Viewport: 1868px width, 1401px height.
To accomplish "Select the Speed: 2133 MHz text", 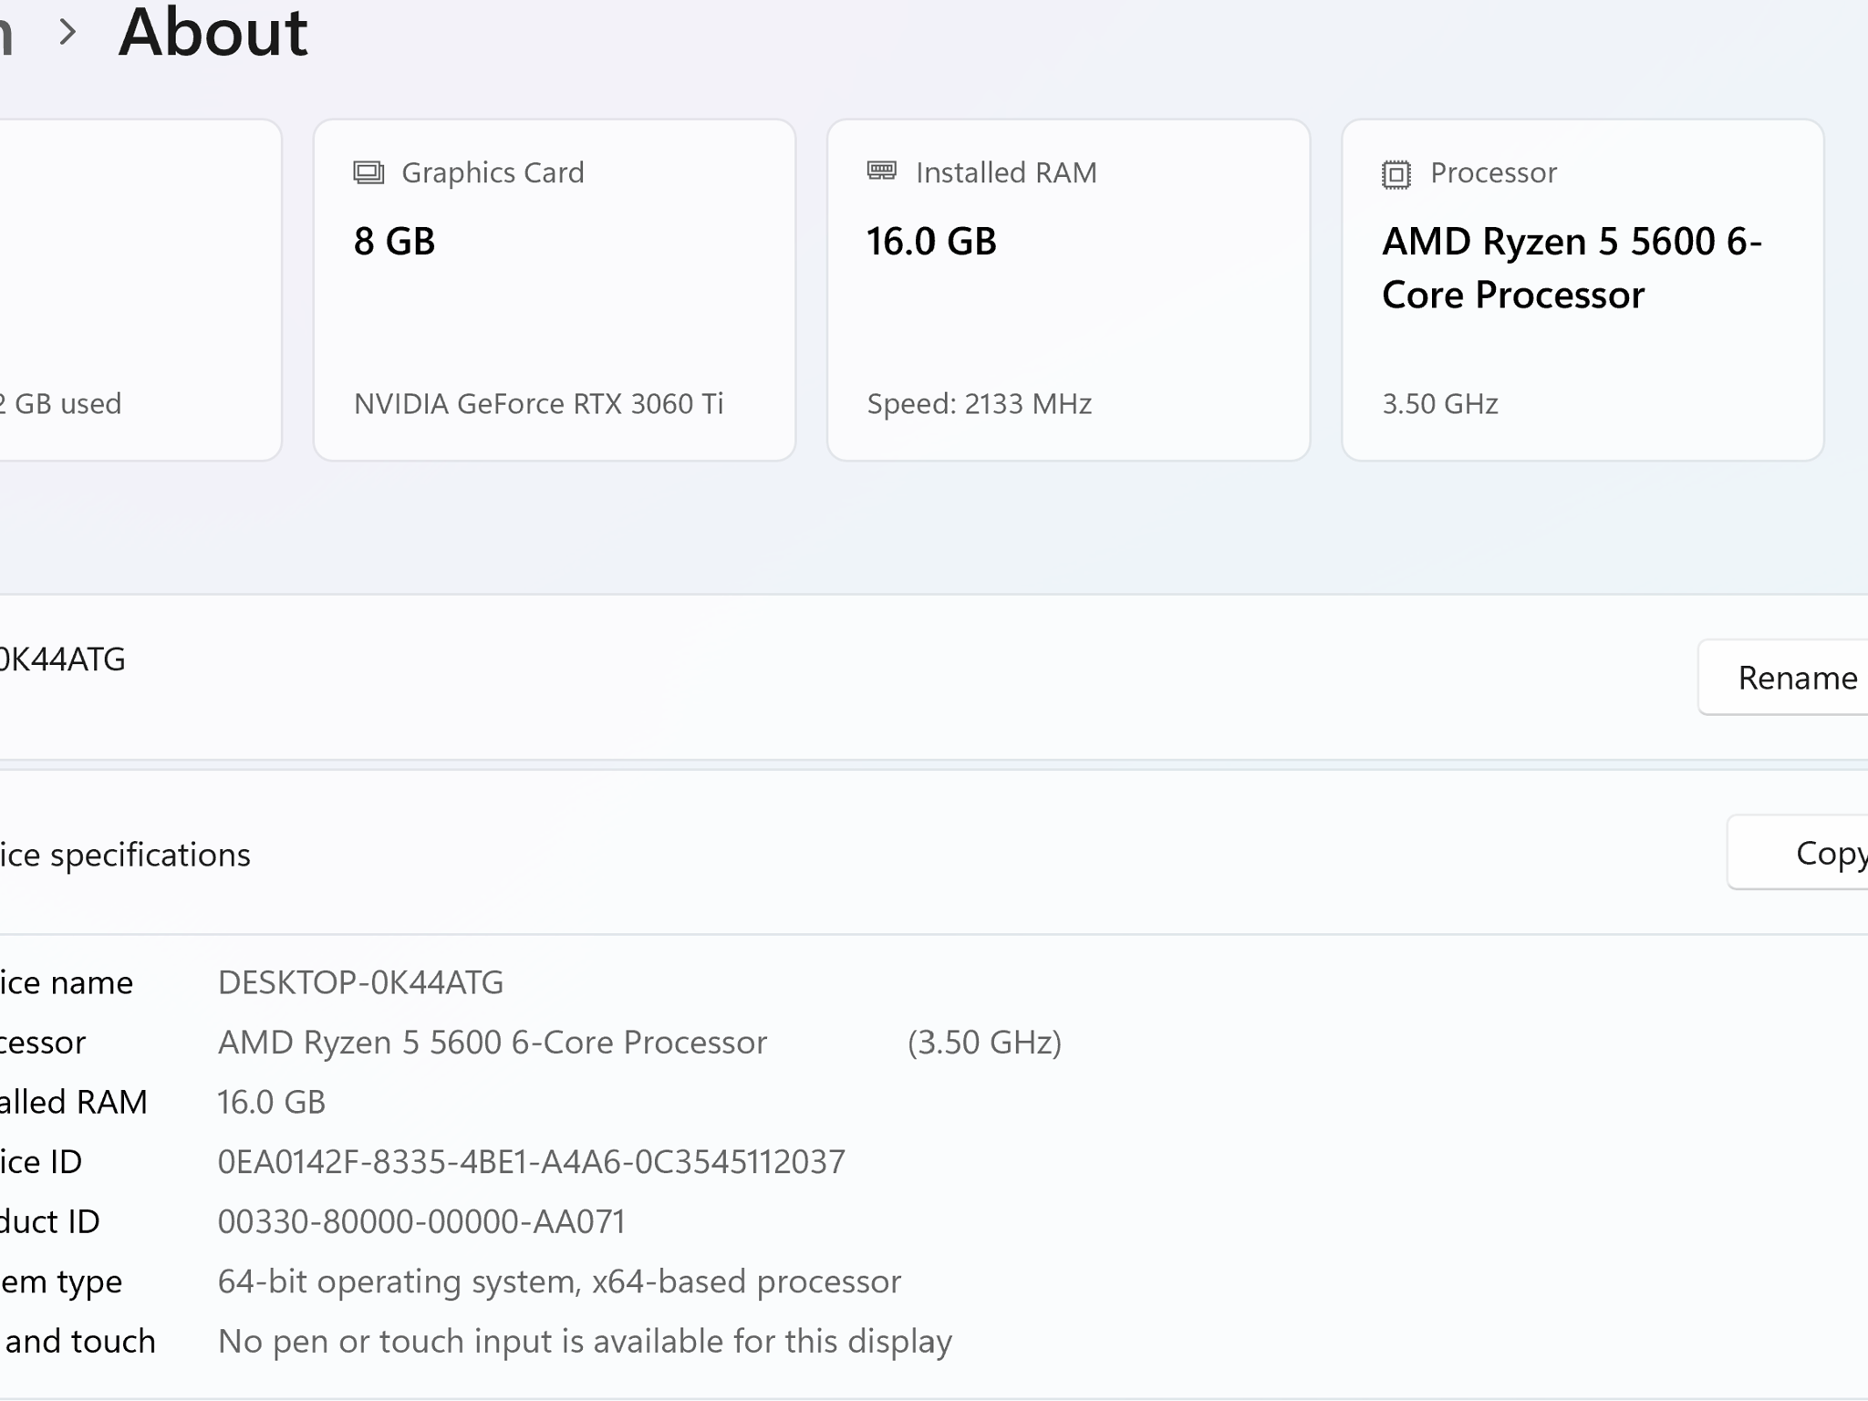I will (x=980, y=403).
